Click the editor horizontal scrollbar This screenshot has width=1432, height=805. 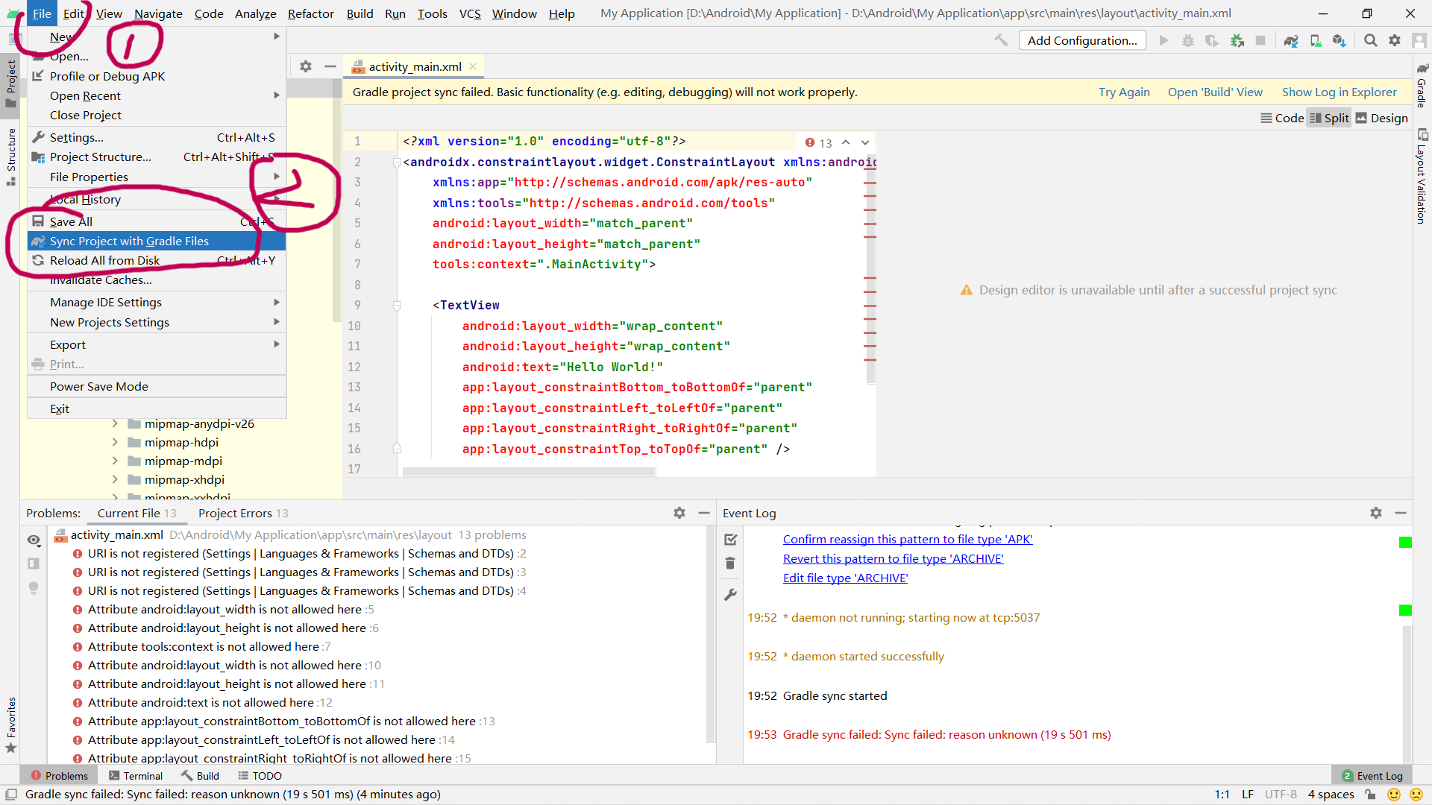[529, 472]
